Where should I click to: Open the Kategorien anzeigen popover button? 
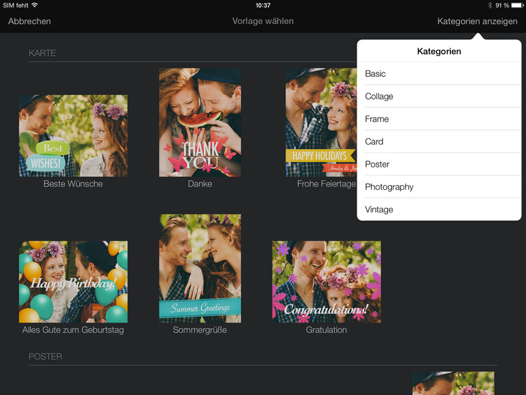[x=477, y=21]
